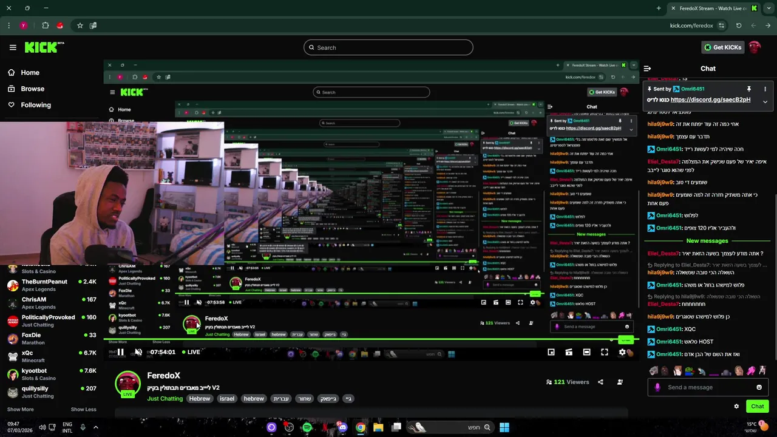The height and width of the screenshot is (437, 777).
Task: Toggle theater mode in the player
Action: [586, 352]
